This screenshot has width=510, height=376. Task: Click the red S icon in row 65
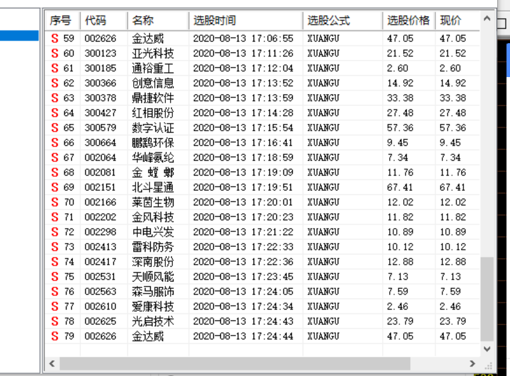55,128
